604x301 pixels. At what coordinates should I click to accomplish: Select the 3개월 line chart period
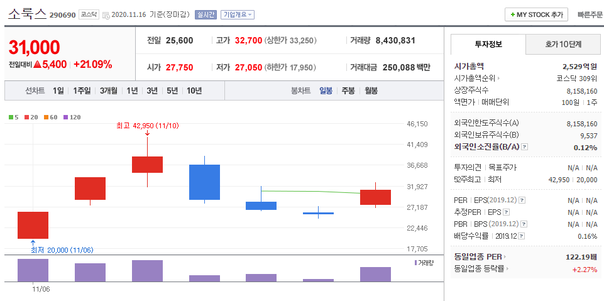point(108,91)
